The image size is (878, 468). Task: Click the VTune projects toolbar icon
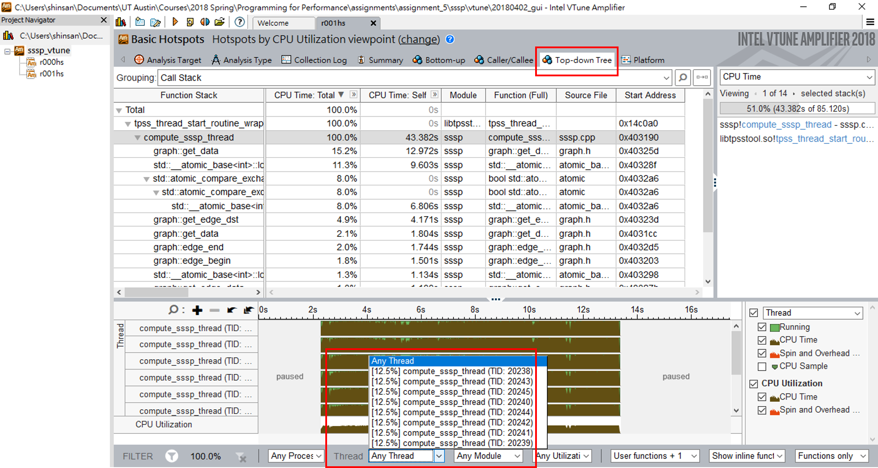(121, 22)
